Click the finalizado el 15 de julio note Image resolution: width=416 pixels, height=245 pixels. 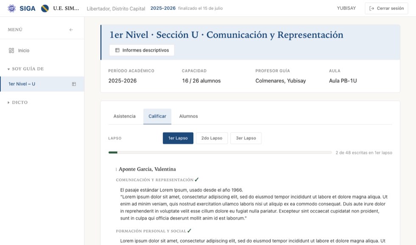click(x=200, y=8)
